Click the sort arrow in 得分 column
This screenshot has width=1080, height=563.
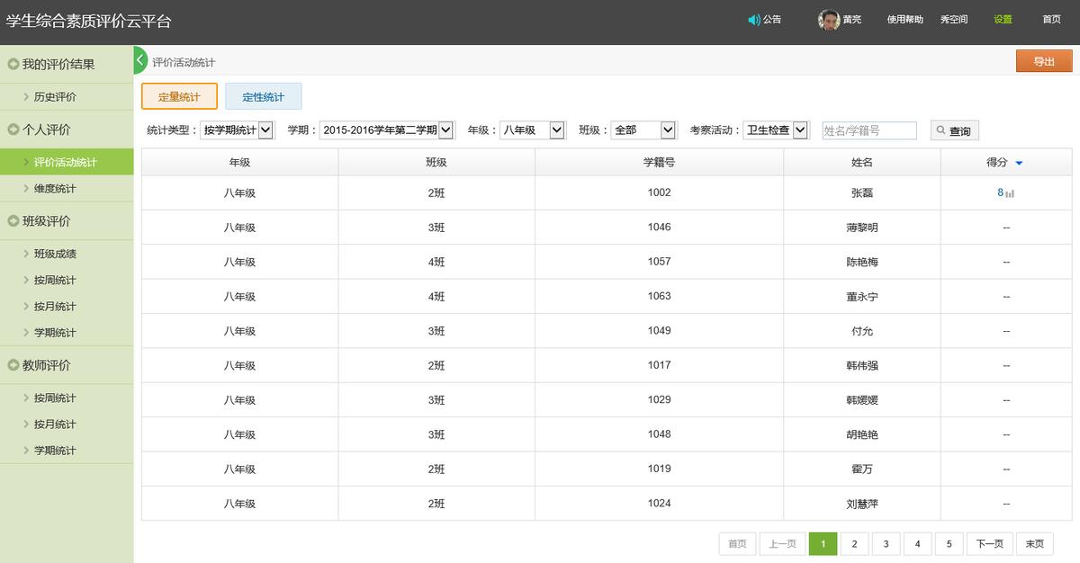pyautogui.click(x=1019, y=163)
